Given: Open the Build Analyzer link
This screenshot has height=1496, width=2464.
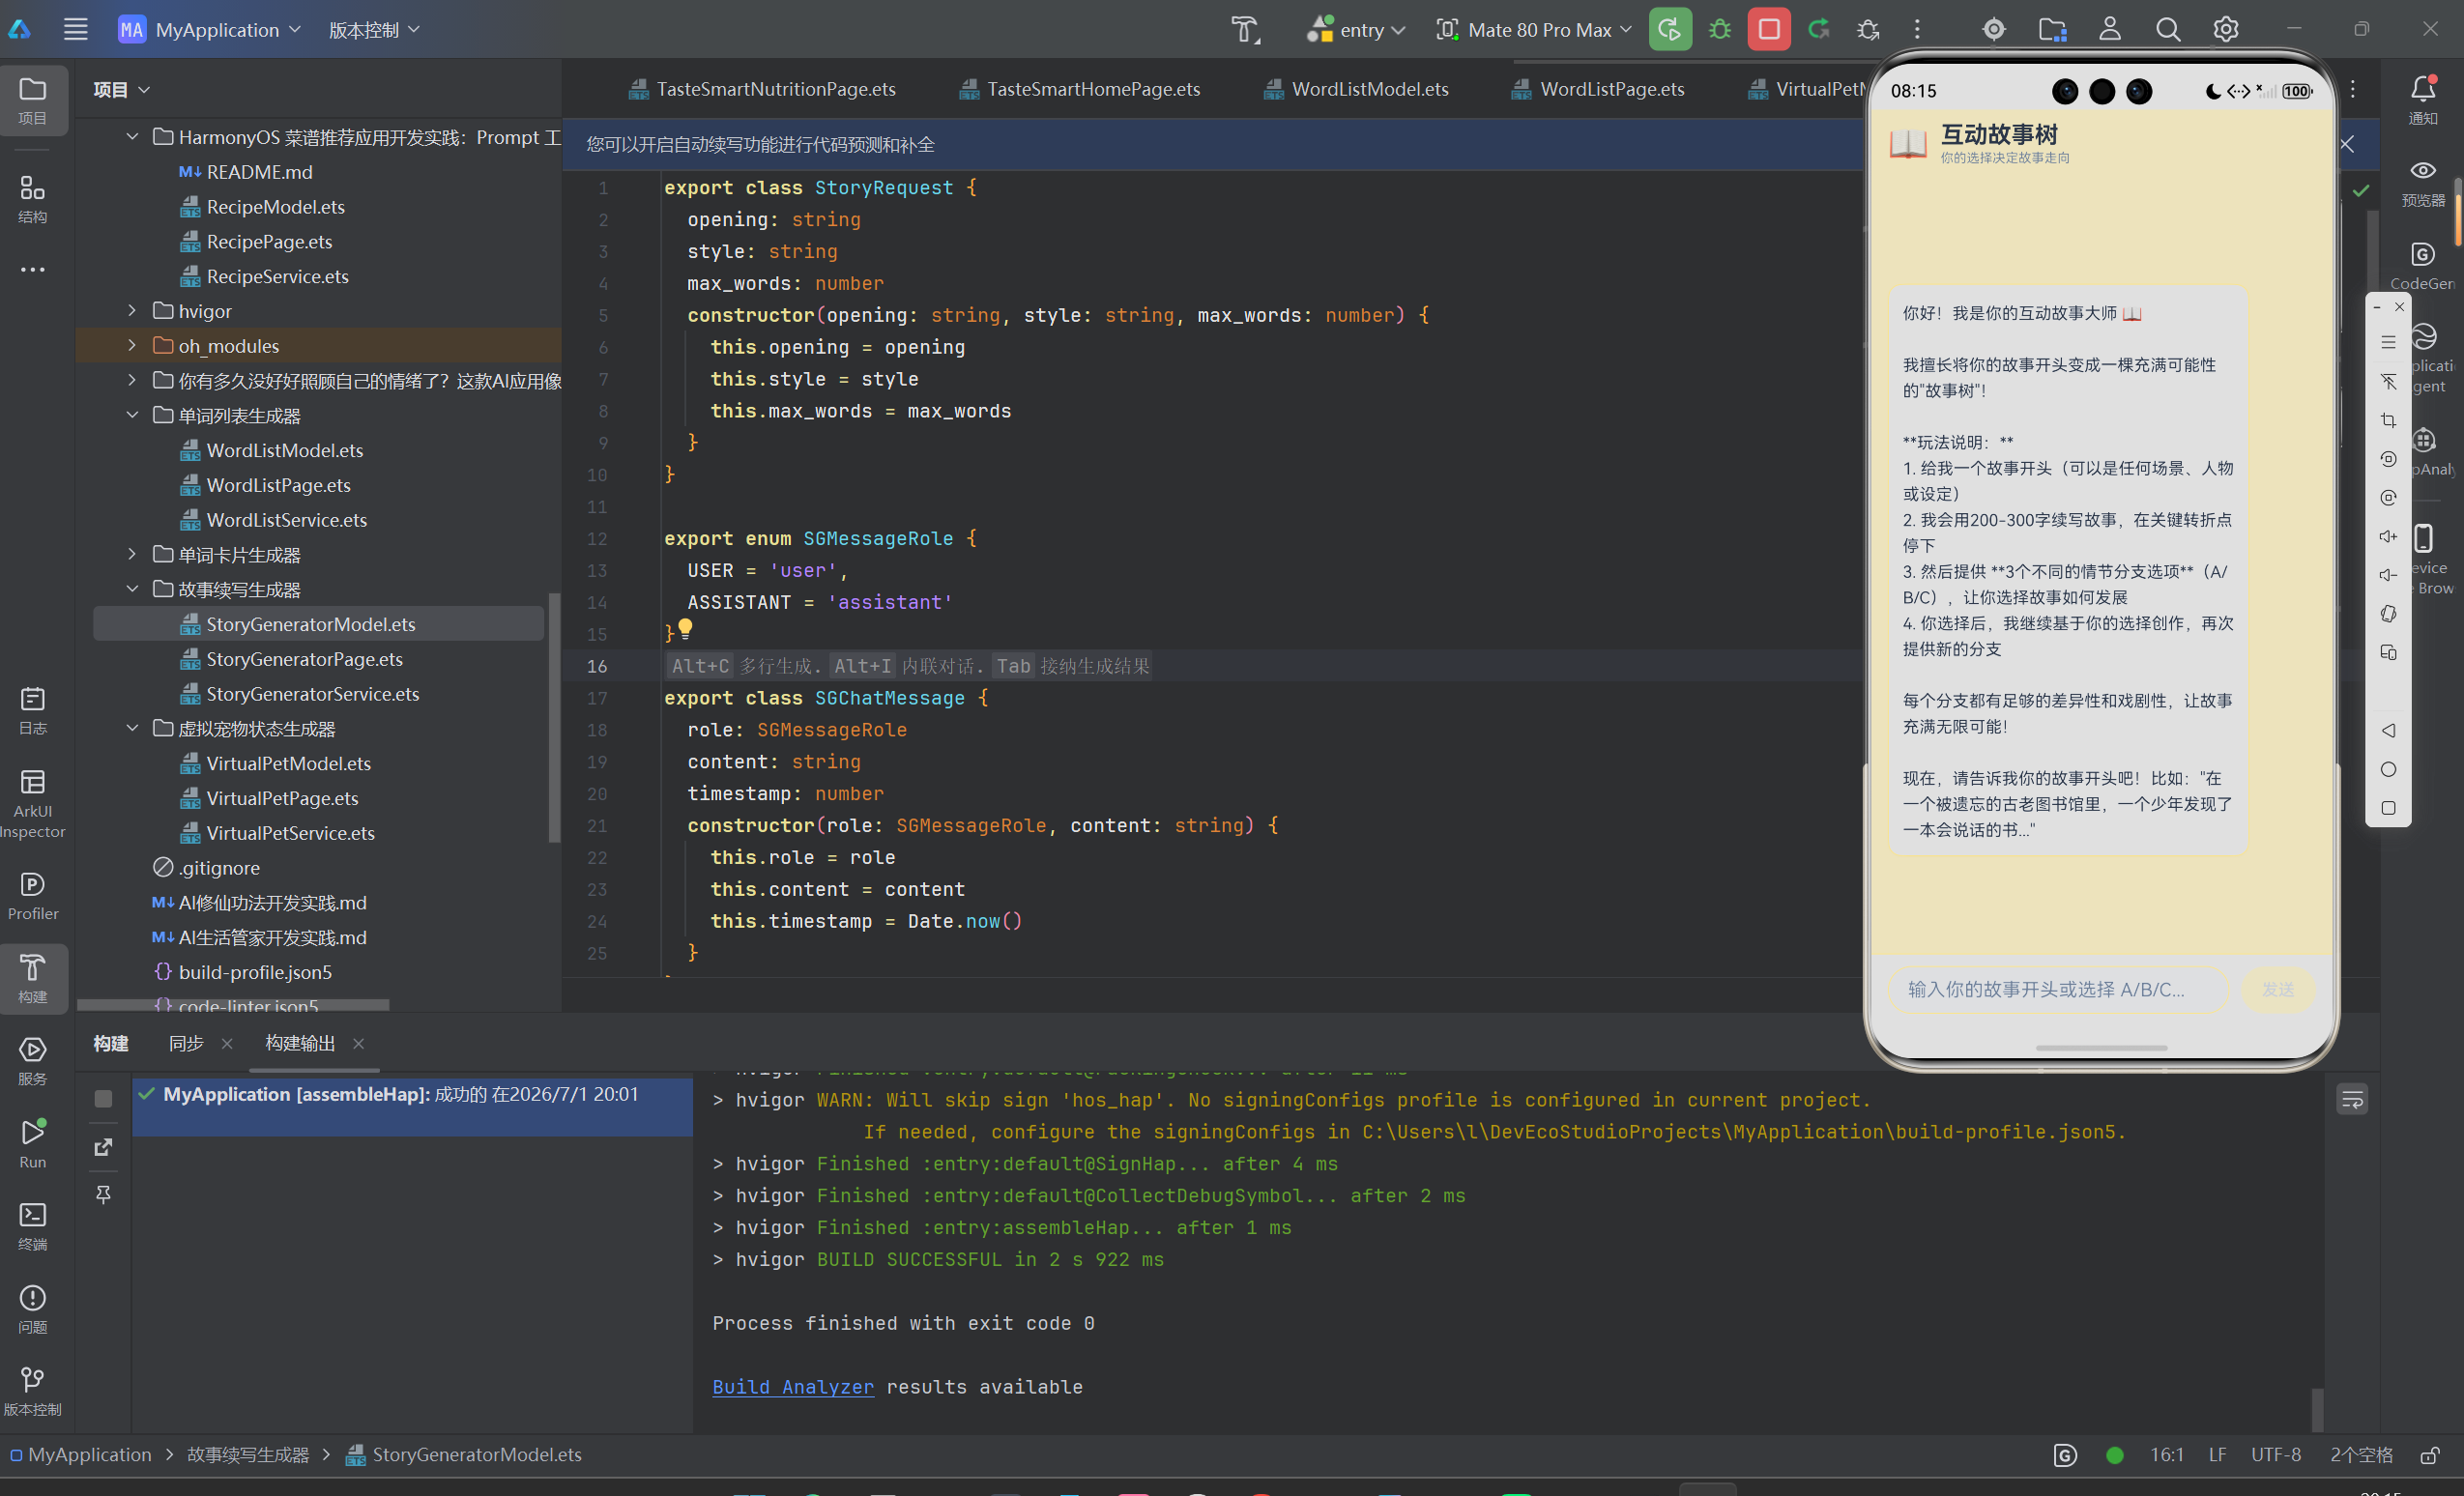Looking at the screenshot, I should tap(793, 1387).
